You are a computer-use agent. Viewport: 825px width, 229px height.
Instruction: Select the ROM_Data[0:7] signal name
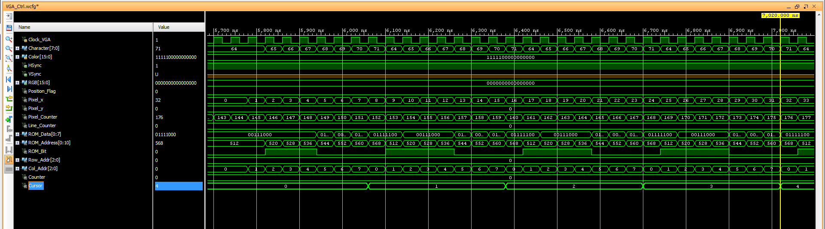[x=45, y=134]
